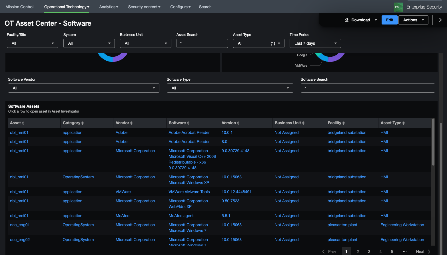Click the Software Assets table scrollbar

click(433, 142)
